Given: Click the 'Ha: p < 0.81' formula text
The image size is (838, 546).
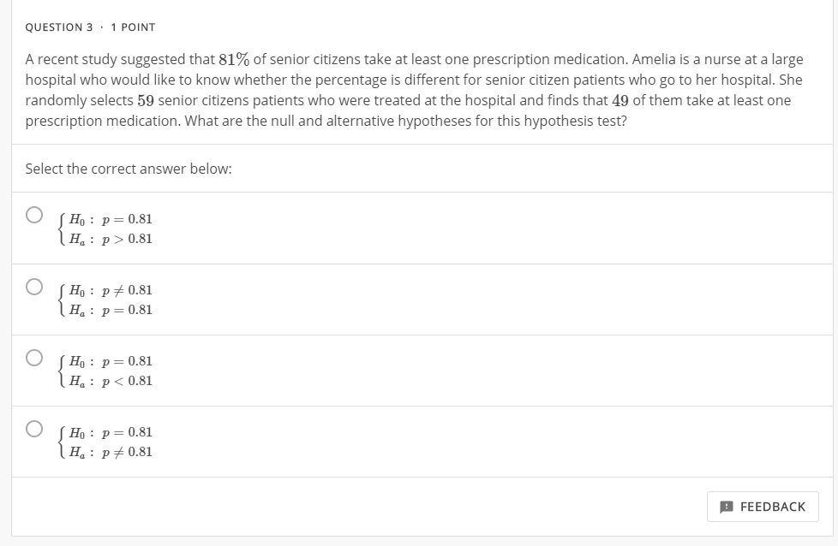Looking at the screenshot, I should 110,381.
